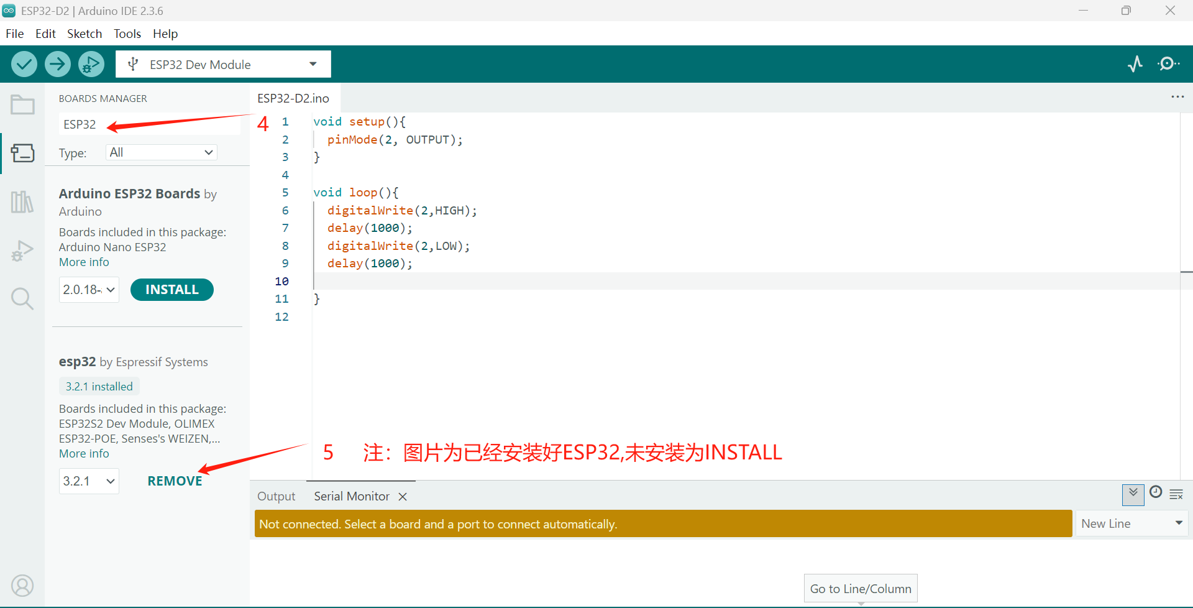Close the Serial Monitor tab
This screenshot has height=608, width=1193.
click(x=403, y=496)
